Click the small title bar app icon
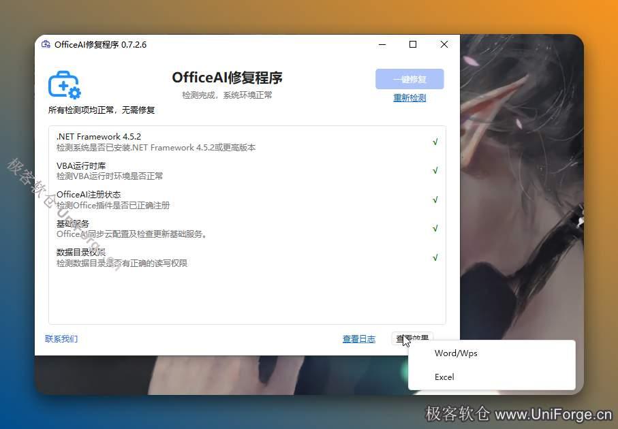The height and width of the screenshot is (429, 618). 46,44
